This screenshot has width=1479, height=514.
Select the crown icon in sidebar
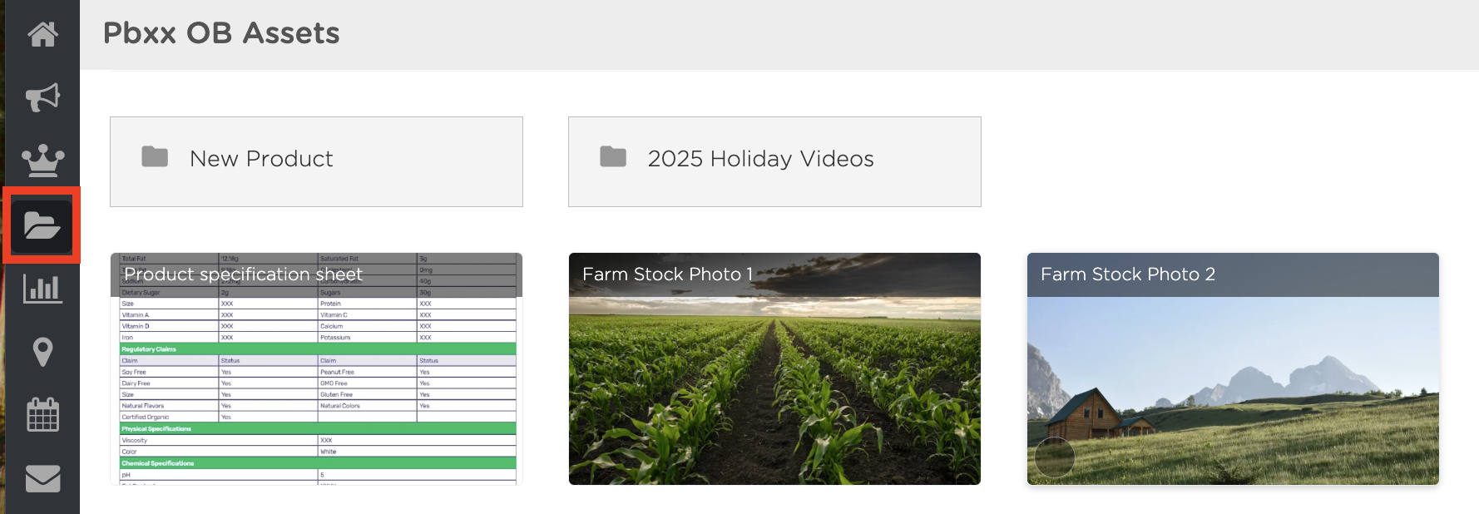[42, 161]
